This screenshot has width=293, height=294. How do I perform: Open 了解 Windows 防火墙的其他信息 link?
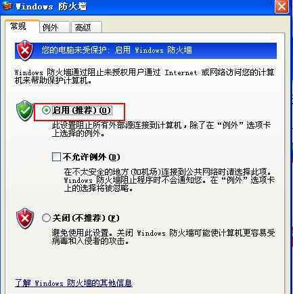click(74, 283)
